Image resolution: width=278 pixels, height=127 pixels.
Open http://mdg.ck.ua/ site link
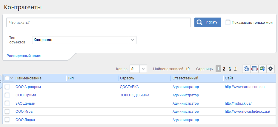(x=238, y=103)
